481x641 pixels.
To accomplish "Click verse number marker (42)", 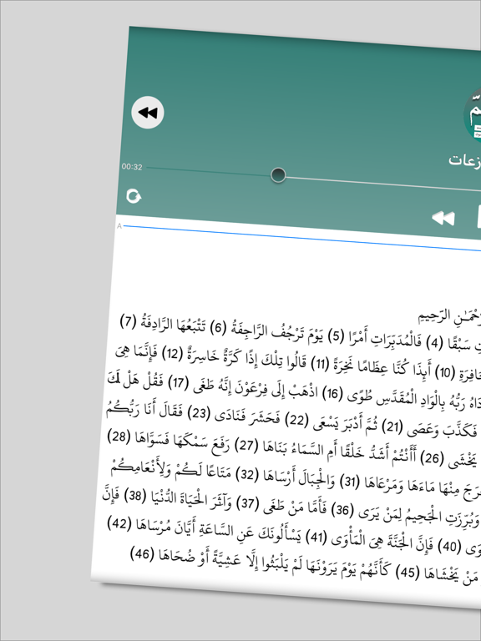I will 118,523.
